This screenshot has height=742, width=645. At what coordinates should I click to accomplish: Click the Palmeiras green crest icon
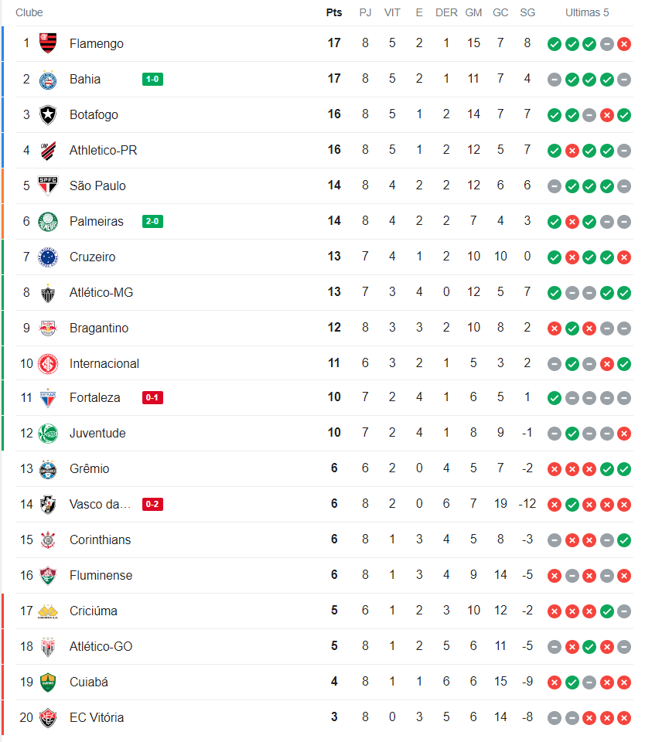tap(48, 221)
